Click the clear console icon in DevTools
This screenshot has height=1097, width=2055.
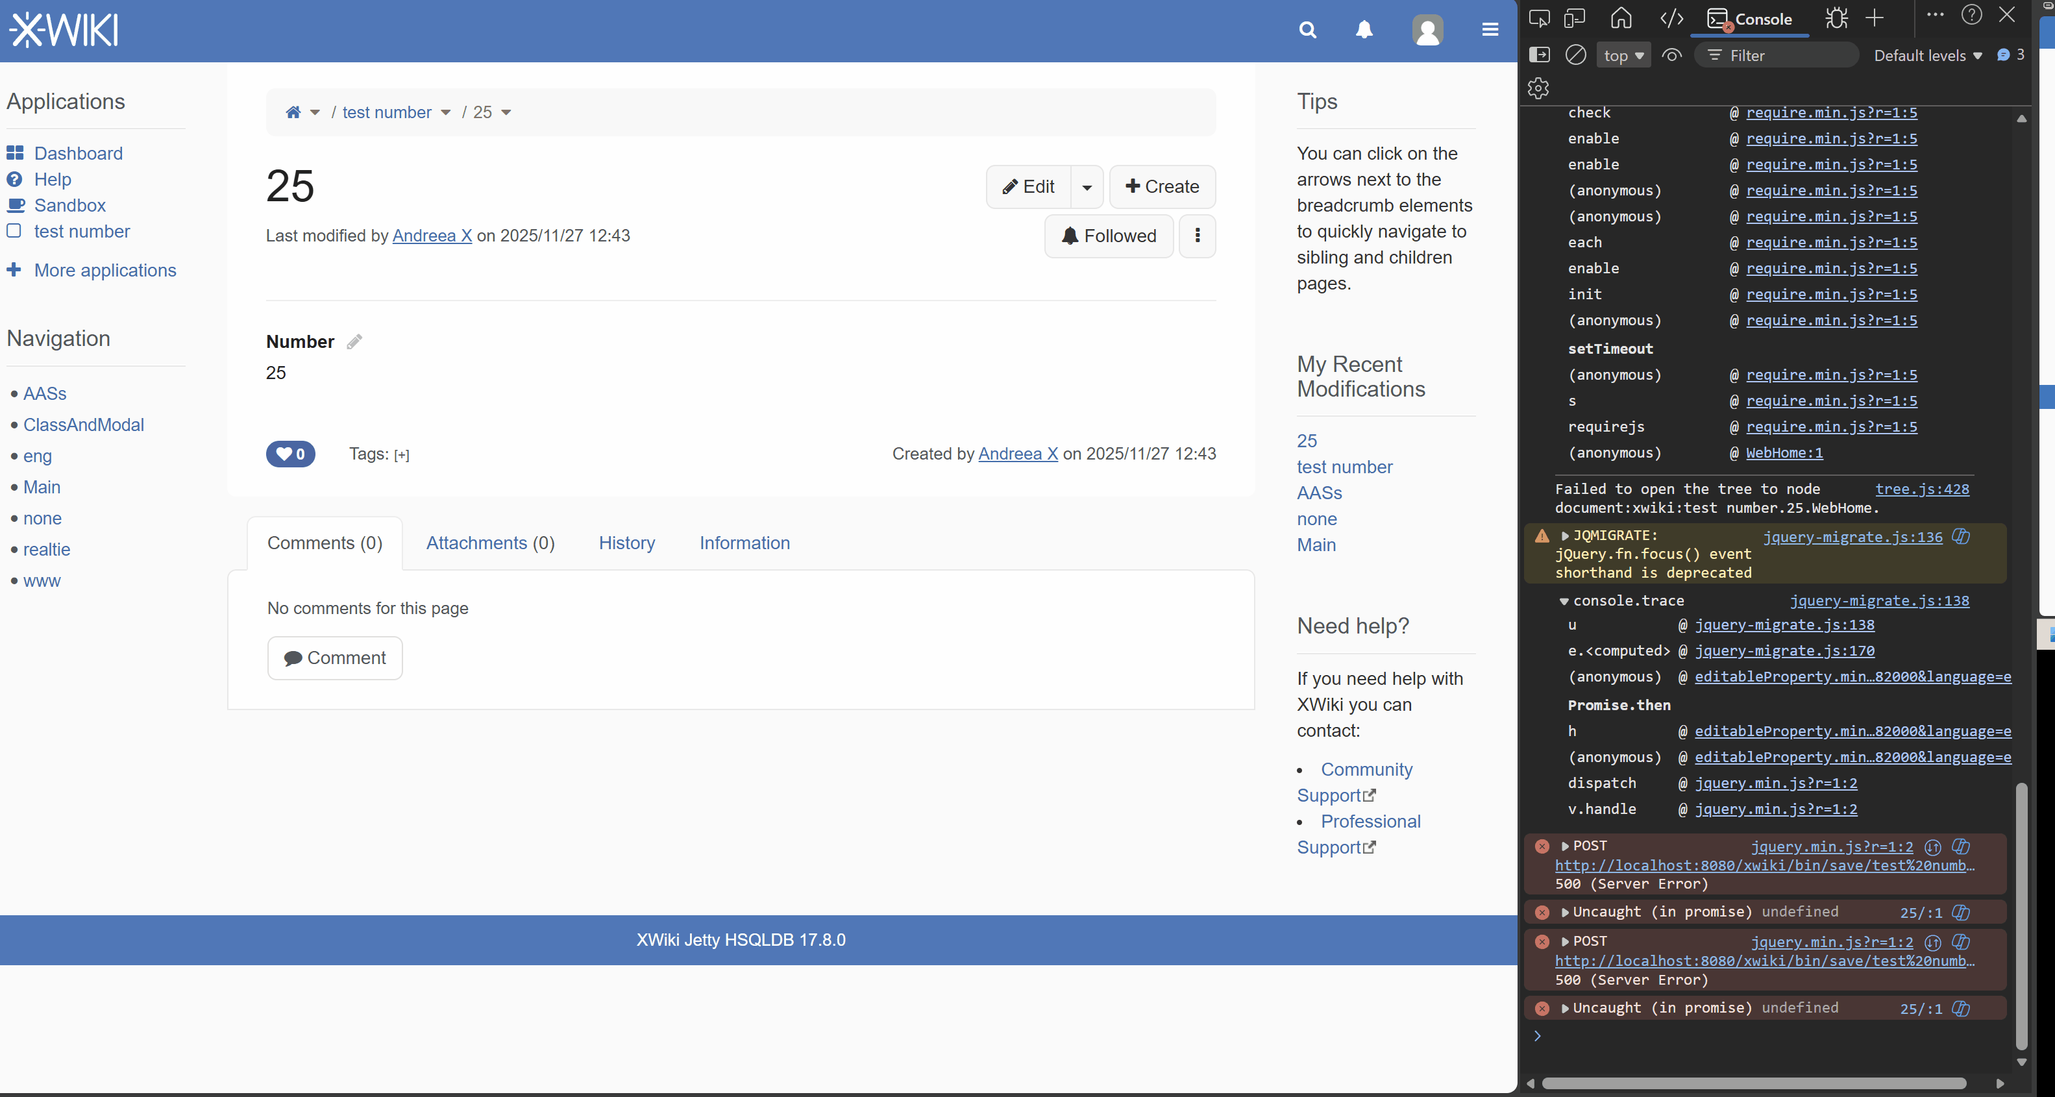(x=1575, y=55)
